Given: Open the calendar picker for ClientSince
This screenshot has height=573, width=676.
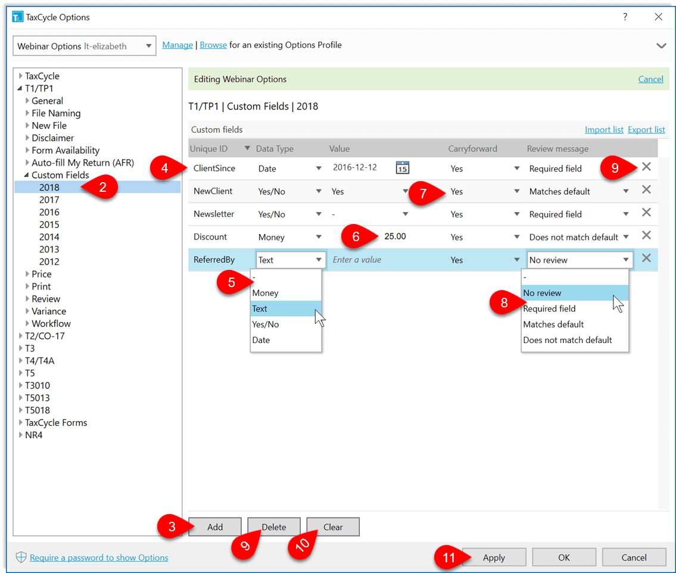Looking at the screenshot, I should tap(402, 168).
